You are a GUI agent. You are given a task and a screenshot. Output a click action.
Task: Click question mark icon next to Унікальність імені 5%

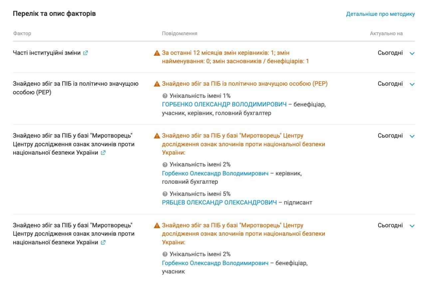pos(165,194)
